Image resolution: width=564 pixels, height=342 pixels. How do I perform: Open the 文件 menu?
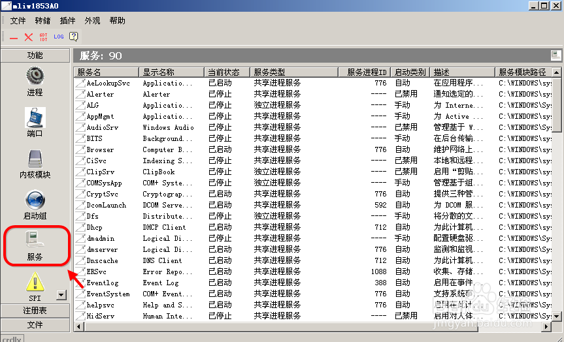pyautogui.click(x=18, y=21)
